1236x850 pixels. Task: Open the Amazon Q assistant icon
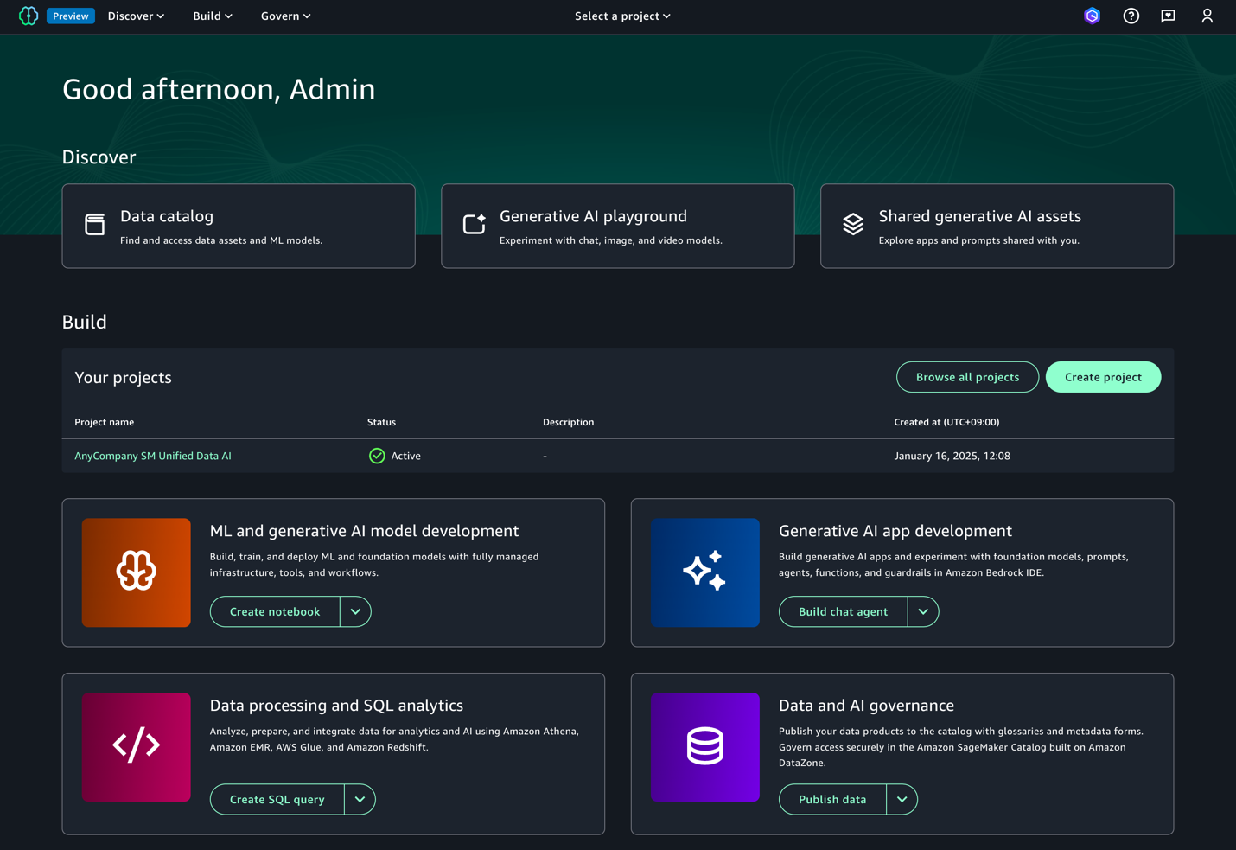(1093, 16)
